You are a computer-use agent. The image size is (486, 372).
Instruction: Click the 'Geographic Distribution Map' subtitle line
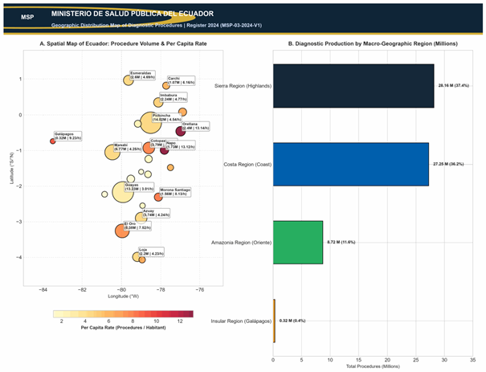(157, 25)
